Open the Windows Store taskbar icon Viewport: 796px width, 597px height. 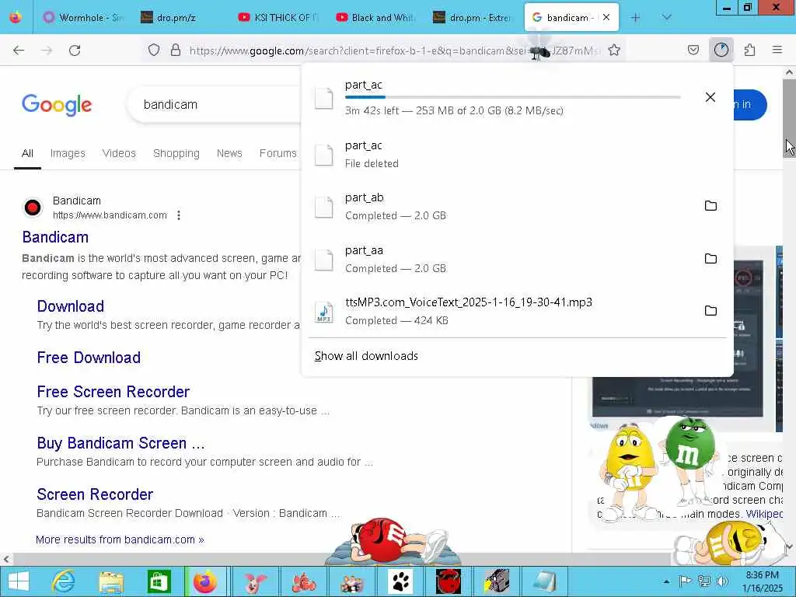coord(159,581)
